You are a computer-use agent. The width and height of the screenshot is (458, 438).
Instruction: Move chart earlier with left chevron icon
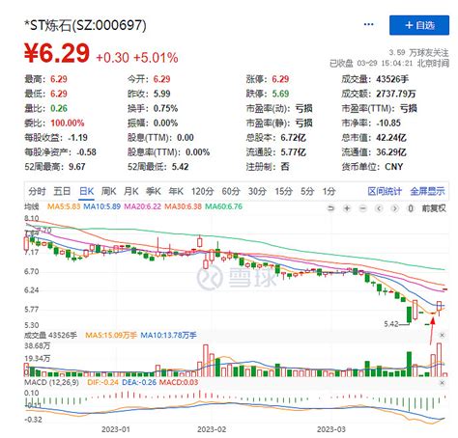[x=379, y=208]
